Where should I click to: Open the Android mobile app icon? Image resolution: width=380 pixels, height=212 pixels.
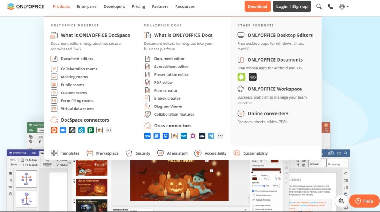[x=241, y=77]
